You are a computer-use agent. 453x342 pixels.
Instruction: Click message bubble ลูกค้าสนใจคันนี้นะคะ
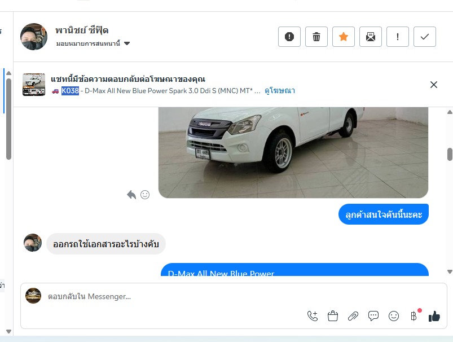[x=384, y=214]
